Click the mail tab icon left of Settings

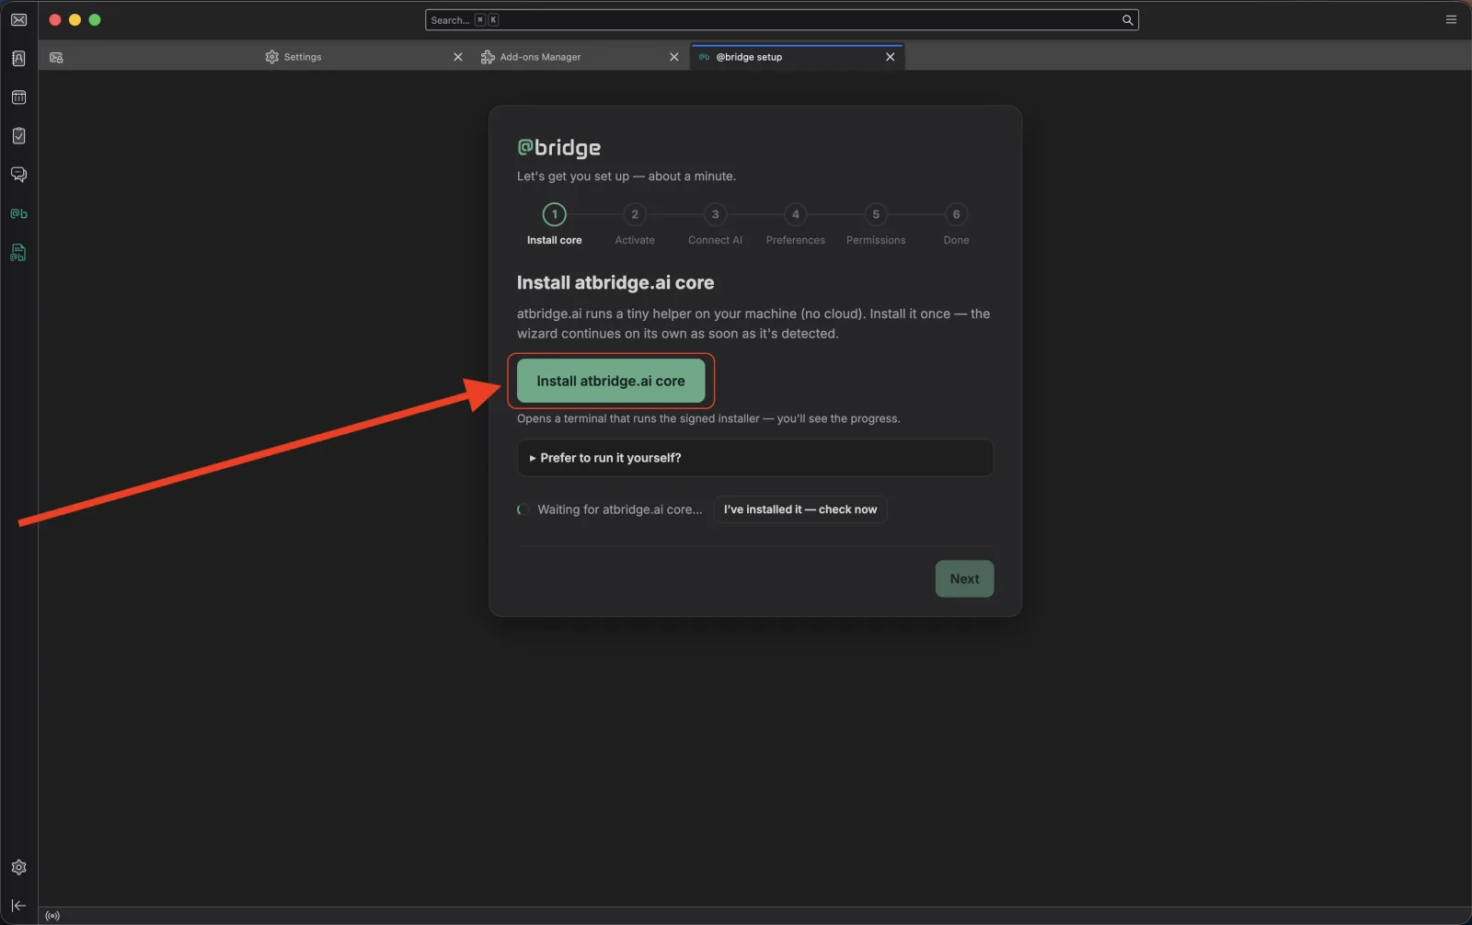[56, 57]
